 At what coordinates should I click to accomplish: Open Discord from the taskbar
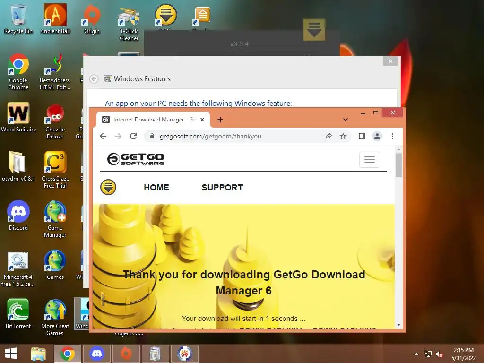coord(97,354)
